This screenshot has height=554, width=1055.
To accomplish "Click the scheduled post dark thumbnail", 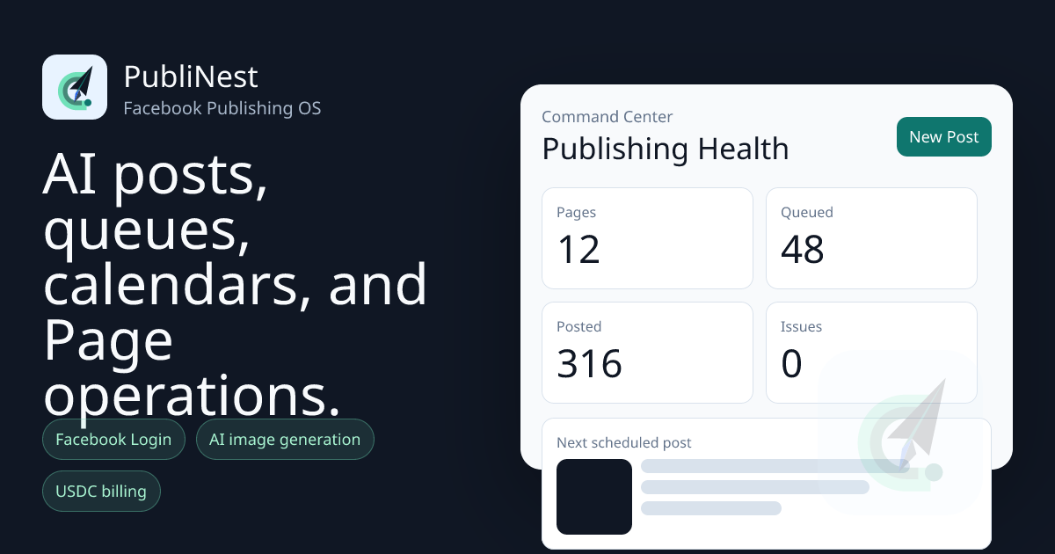I will coord(594,497).
